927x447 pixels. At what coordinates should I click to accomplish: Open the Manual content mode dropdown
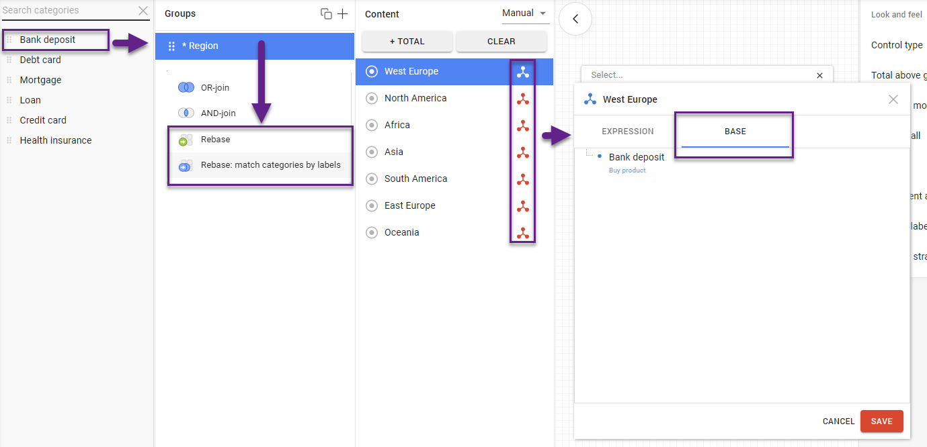pyautogui.click(x=524, y=13)
